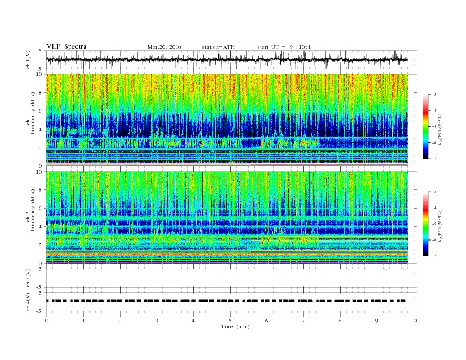
Task: Click the "ch.3(V)" axis label
Action: coord(28,278)
